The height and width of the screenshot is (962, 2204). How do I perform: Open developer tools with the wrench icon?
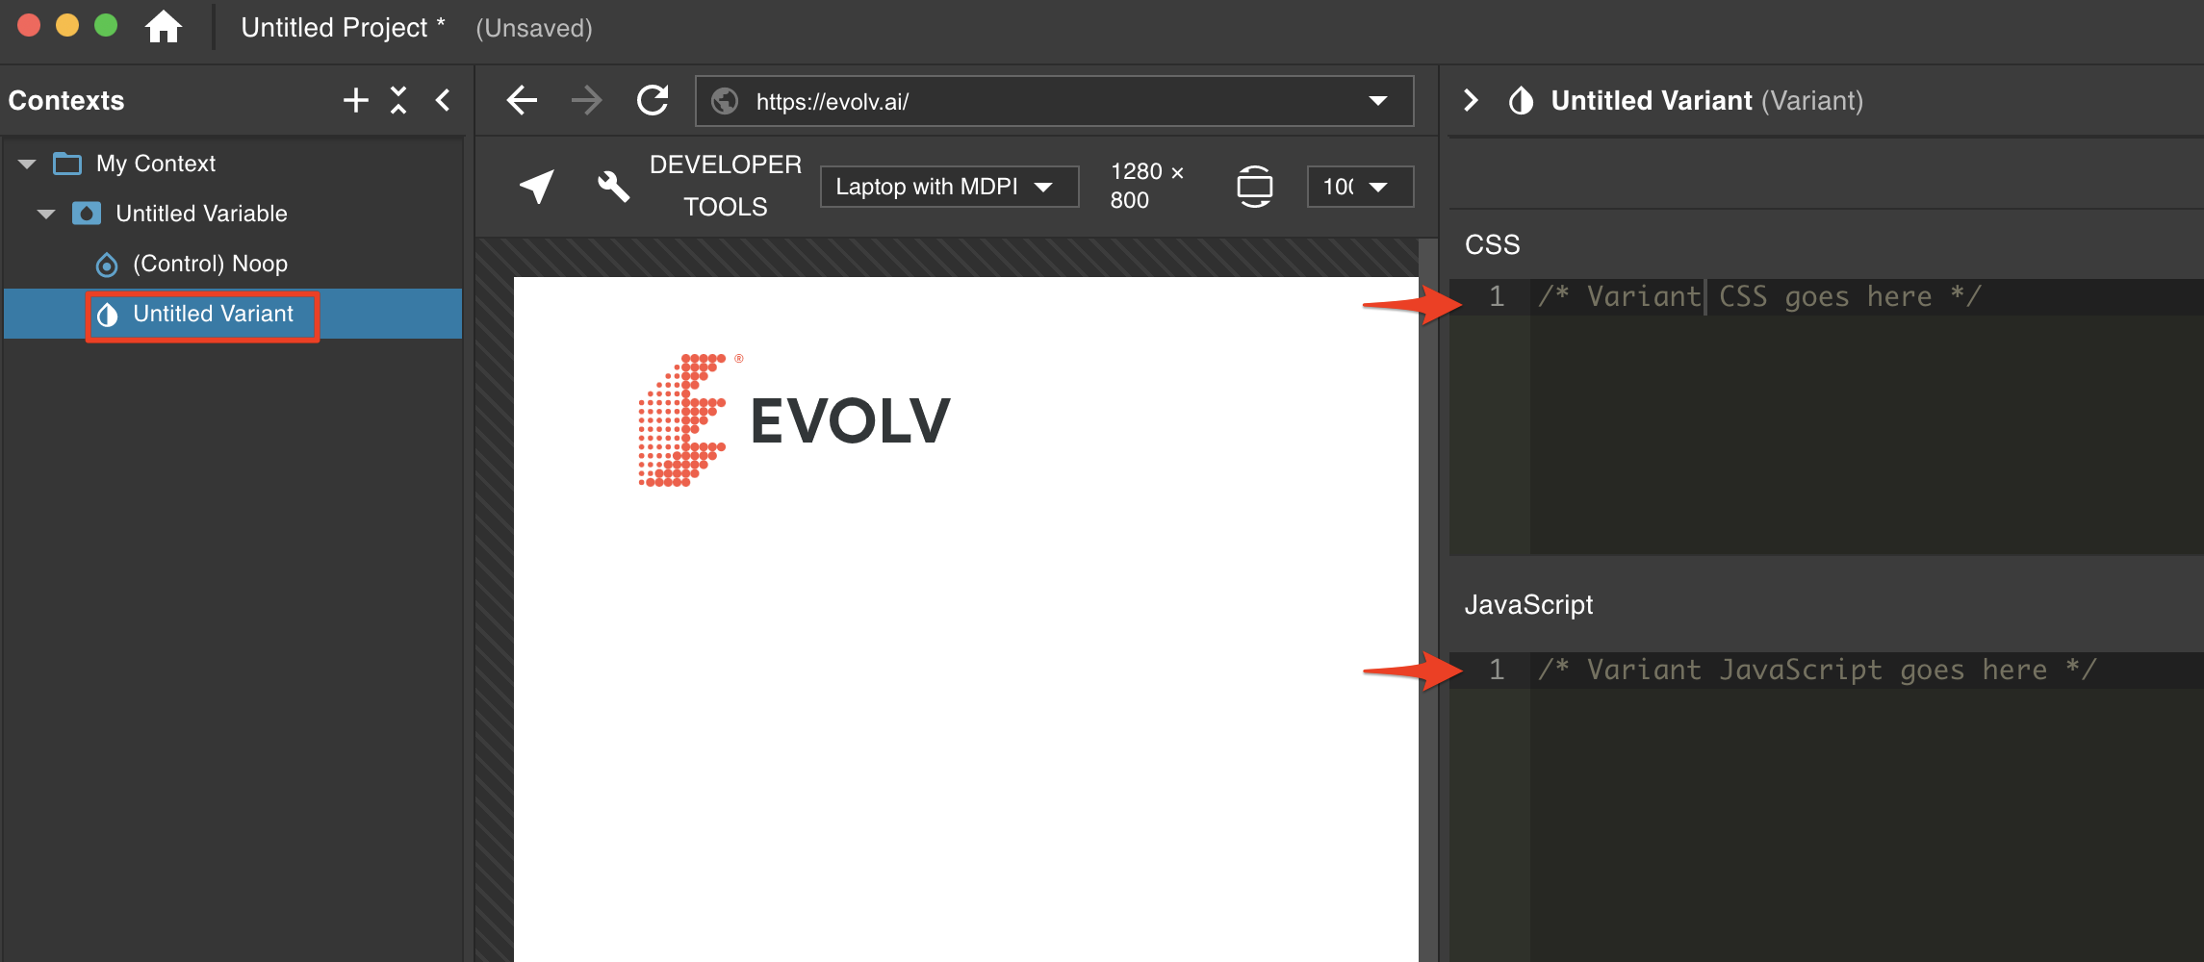(612, 188)
